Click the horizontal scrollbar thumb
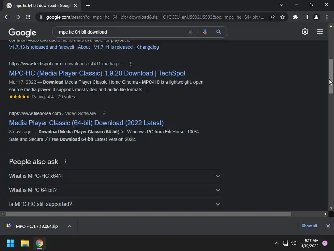This screenshot has width=334, height=251. pos(148,214)
